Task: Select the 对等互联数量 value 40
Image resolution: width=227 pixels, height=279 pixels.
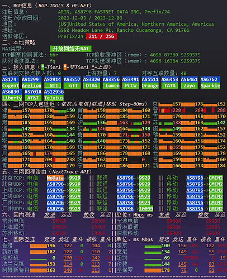Action: 184,73
